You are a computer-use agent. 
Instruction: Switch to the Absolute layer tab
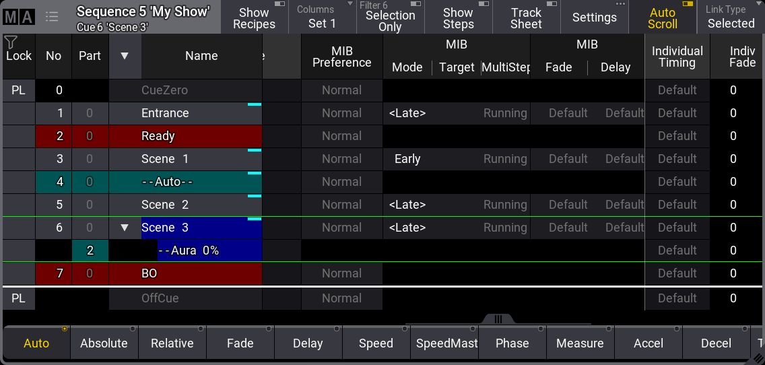(x=104, y=343)
